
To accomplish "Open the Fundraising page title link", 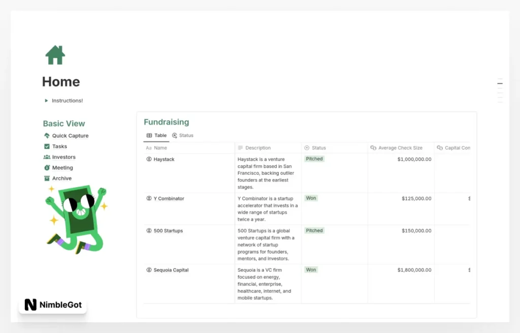I will (x=166, y=122).
